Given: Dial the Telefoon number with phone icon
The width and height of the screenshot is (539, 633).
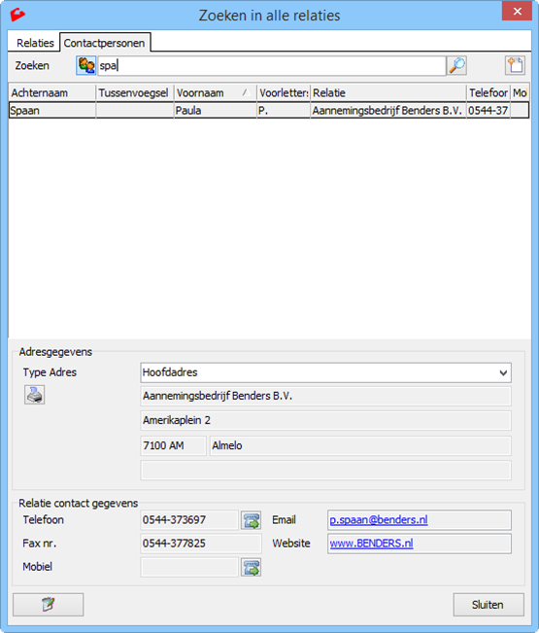Looking at the screenshot, I should pyautogui.click(x=251, y=520).
